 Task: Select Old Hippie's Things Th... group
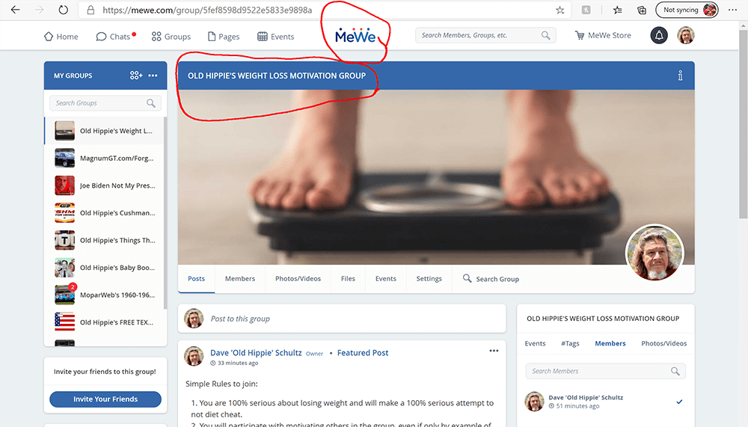(x=105, y=241)
